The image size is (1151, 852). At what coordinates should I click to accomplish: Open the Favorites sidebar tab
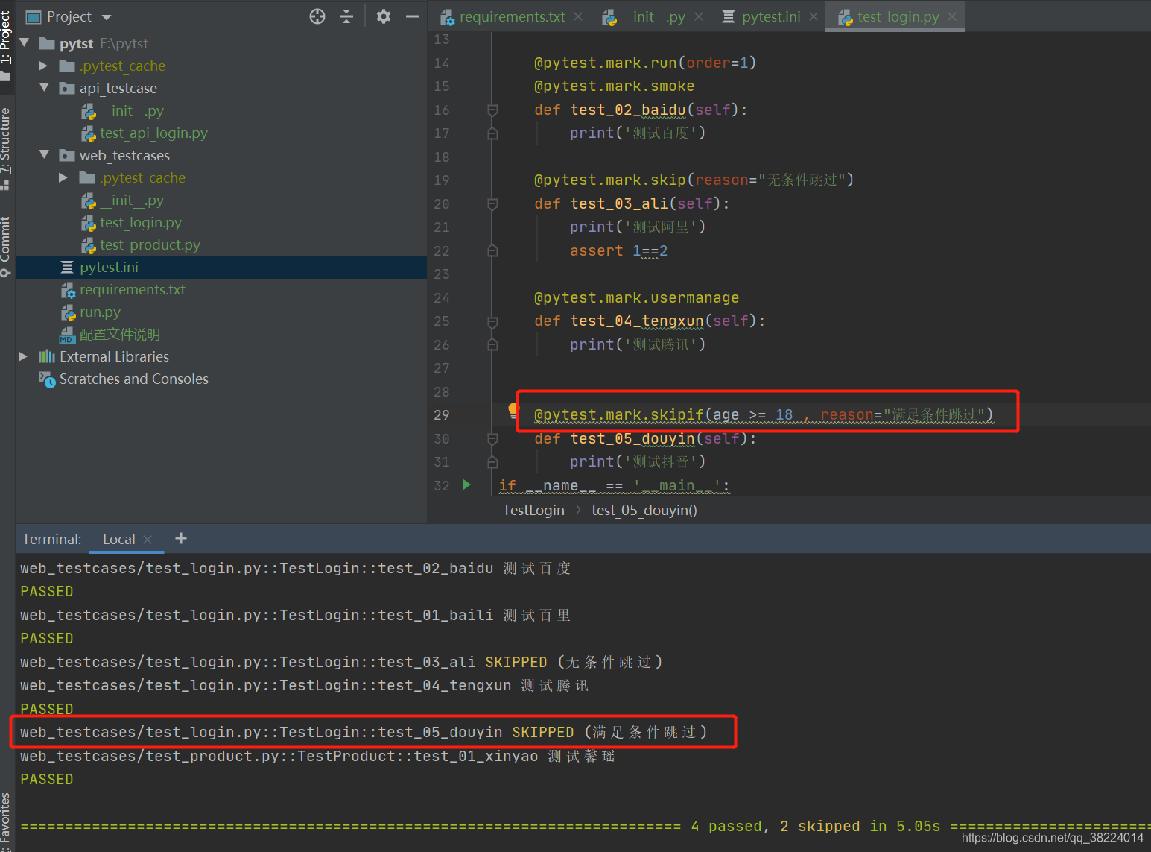(6, 821)
